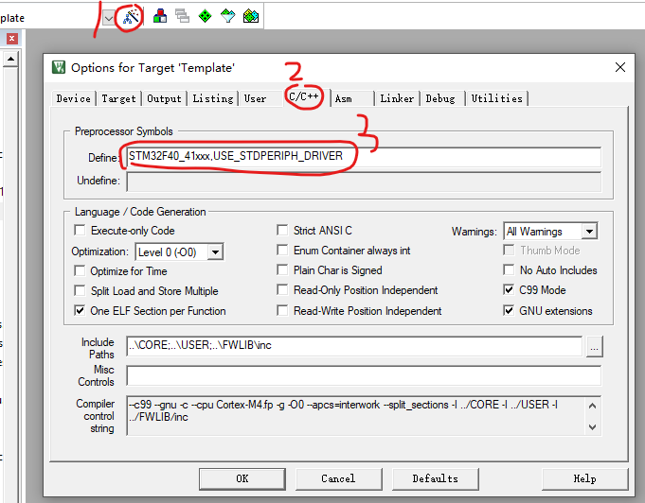
Task: Close the left project panel with red X
Action: 12,39
